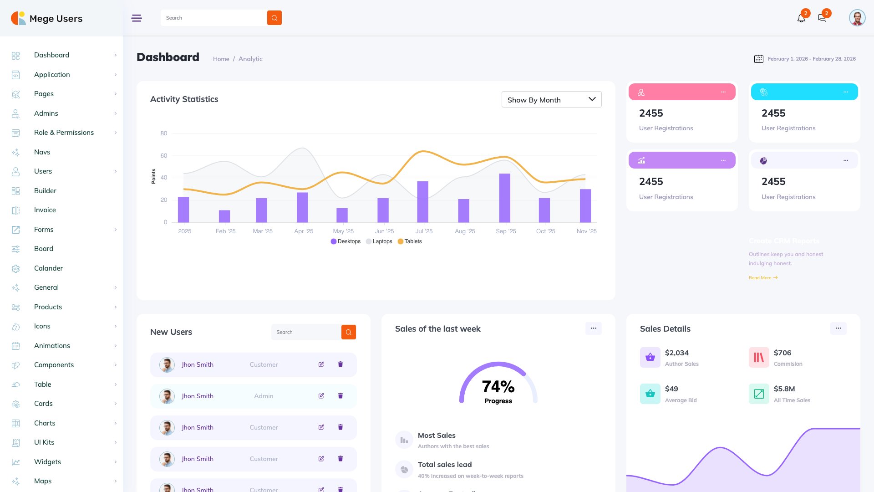This screenshot has width=874, height=492.
Task: Click the Invoice sidebar icon
Action: coord(16,210)
